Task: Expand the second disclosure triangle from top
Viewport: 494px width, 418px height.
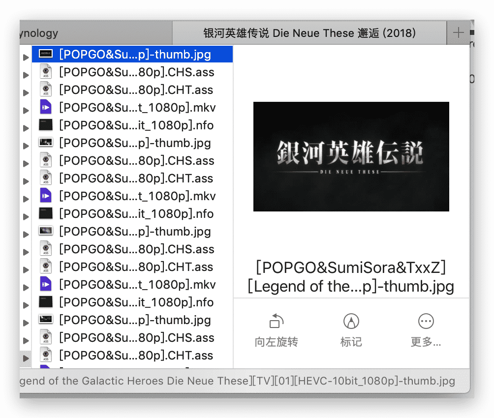Action: click(26, 75)
